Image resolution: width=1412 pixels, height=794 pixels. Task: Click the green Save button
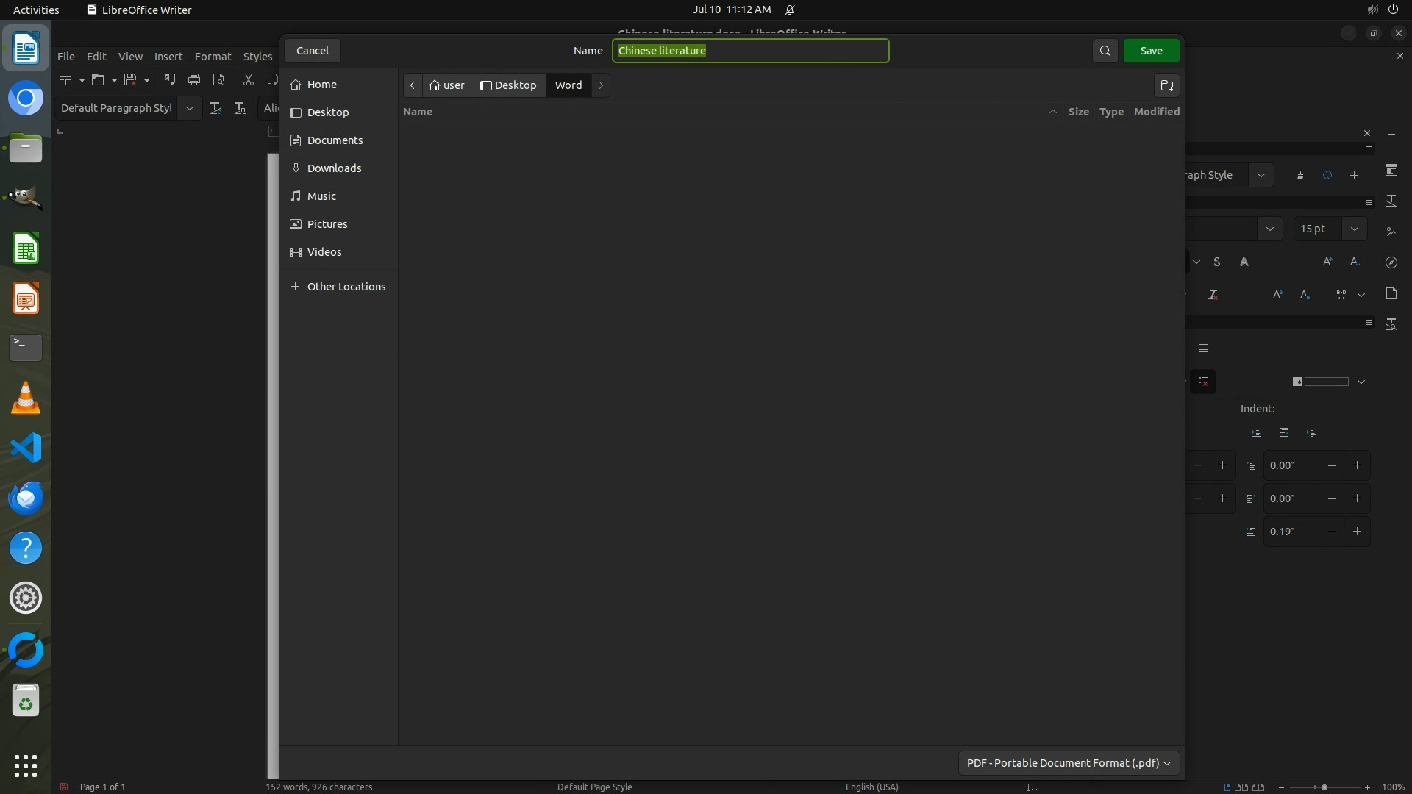[1151, 51]
